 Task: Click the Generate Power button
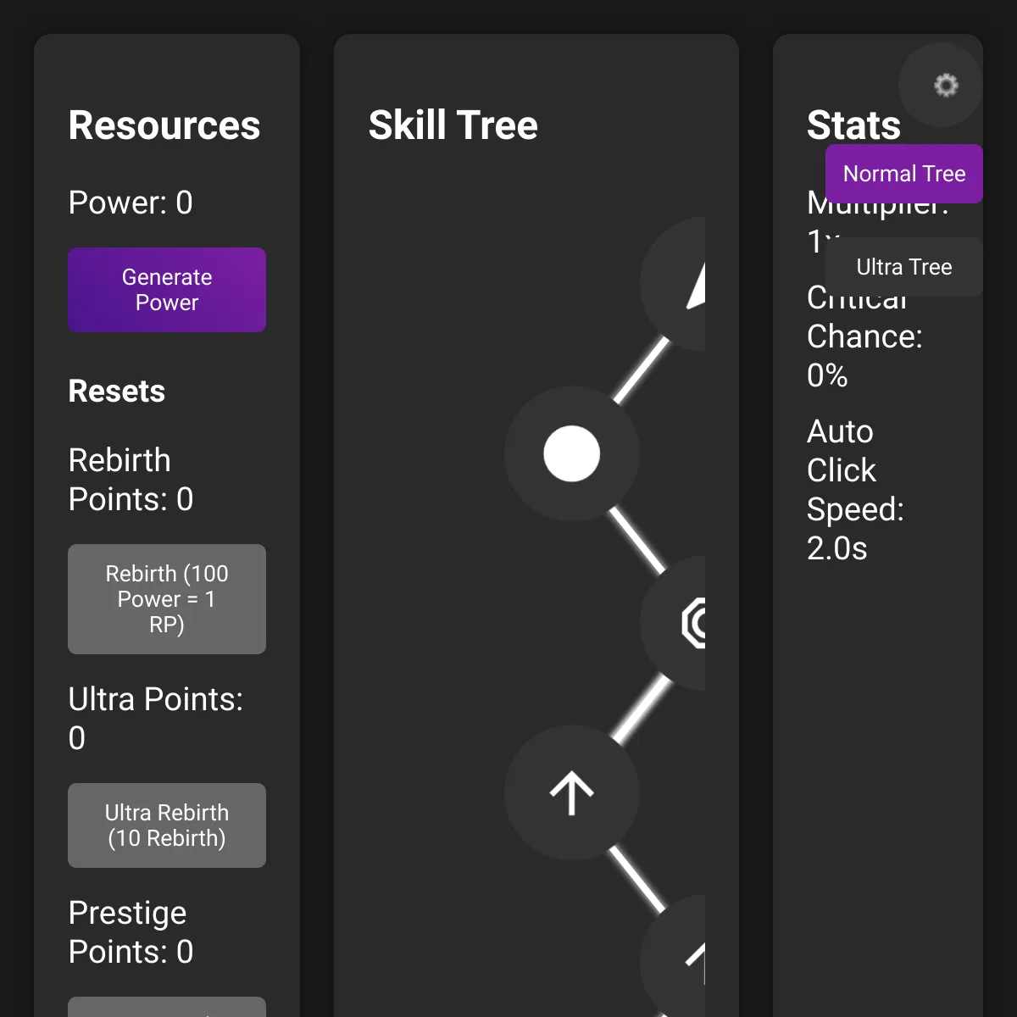click(167, 290)
